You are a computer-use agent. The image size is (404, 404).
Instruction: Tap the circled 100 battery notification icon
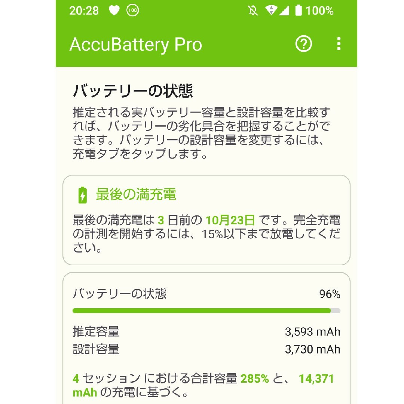132,10
